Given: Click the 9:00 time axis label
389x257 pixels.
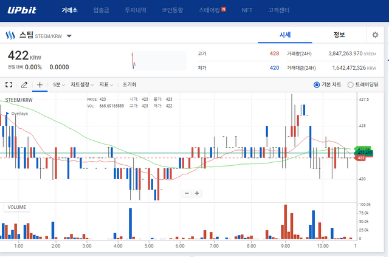Looking at the screenshot, I should pyautogui.click(x=285, y=246).
